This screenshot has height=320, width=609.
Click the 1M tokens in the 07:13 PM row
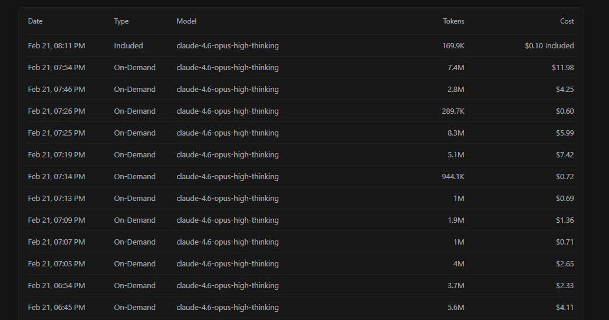click(x=459, y=198)
